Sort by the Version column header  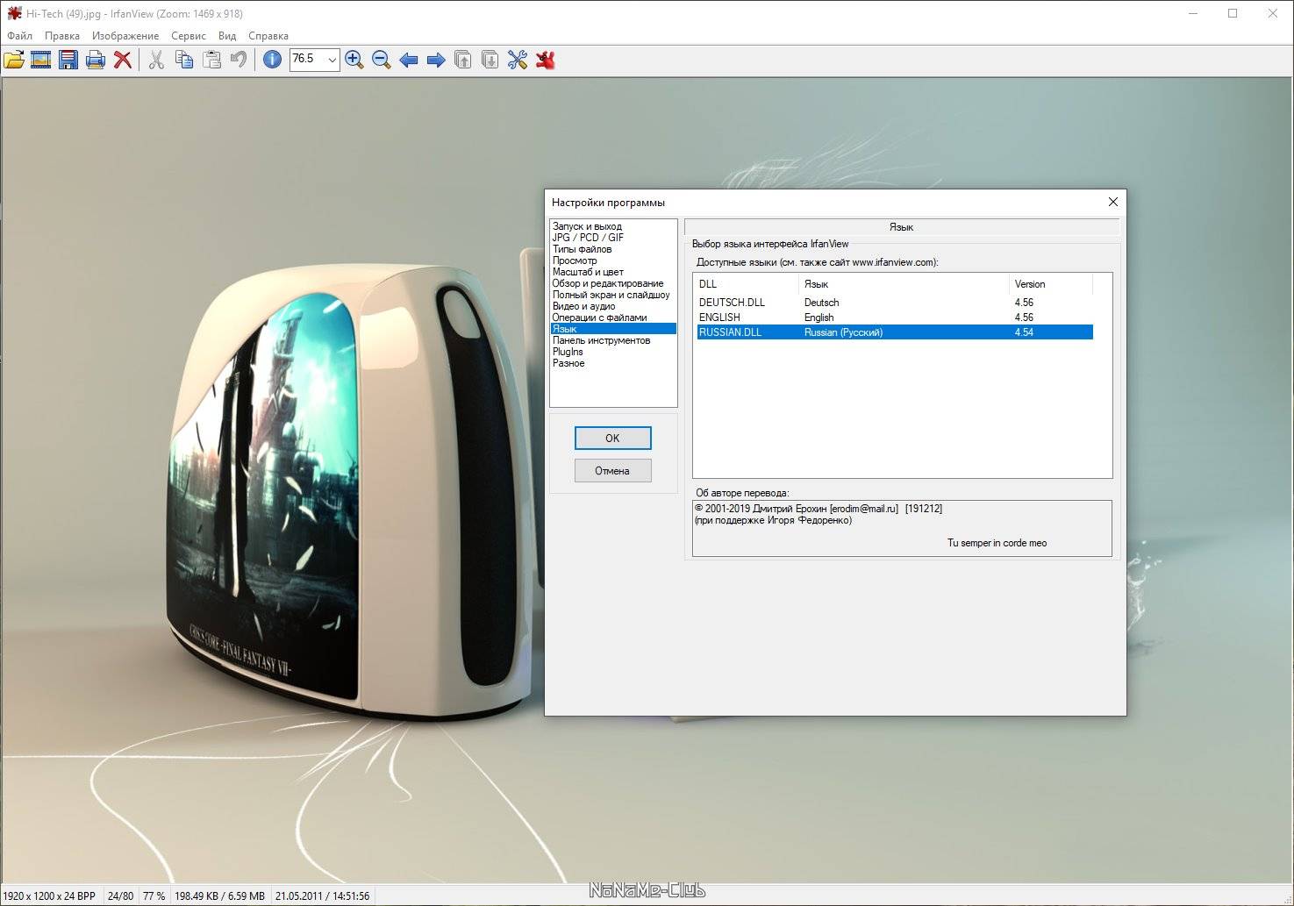point(1051,284)
